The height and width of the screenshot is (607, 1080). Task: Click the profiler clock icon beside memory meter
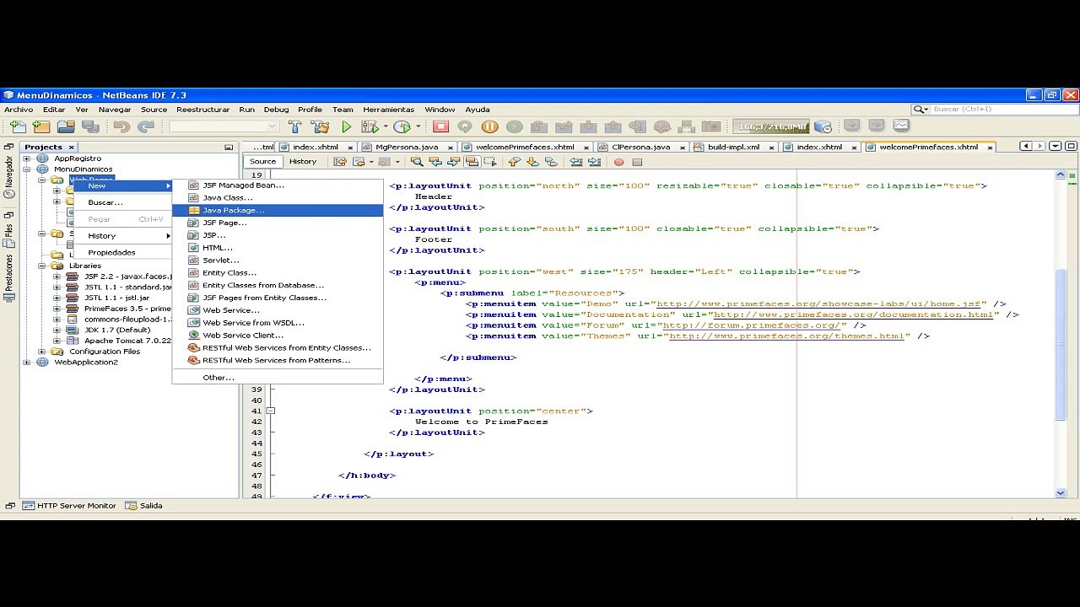coord(823,126)
